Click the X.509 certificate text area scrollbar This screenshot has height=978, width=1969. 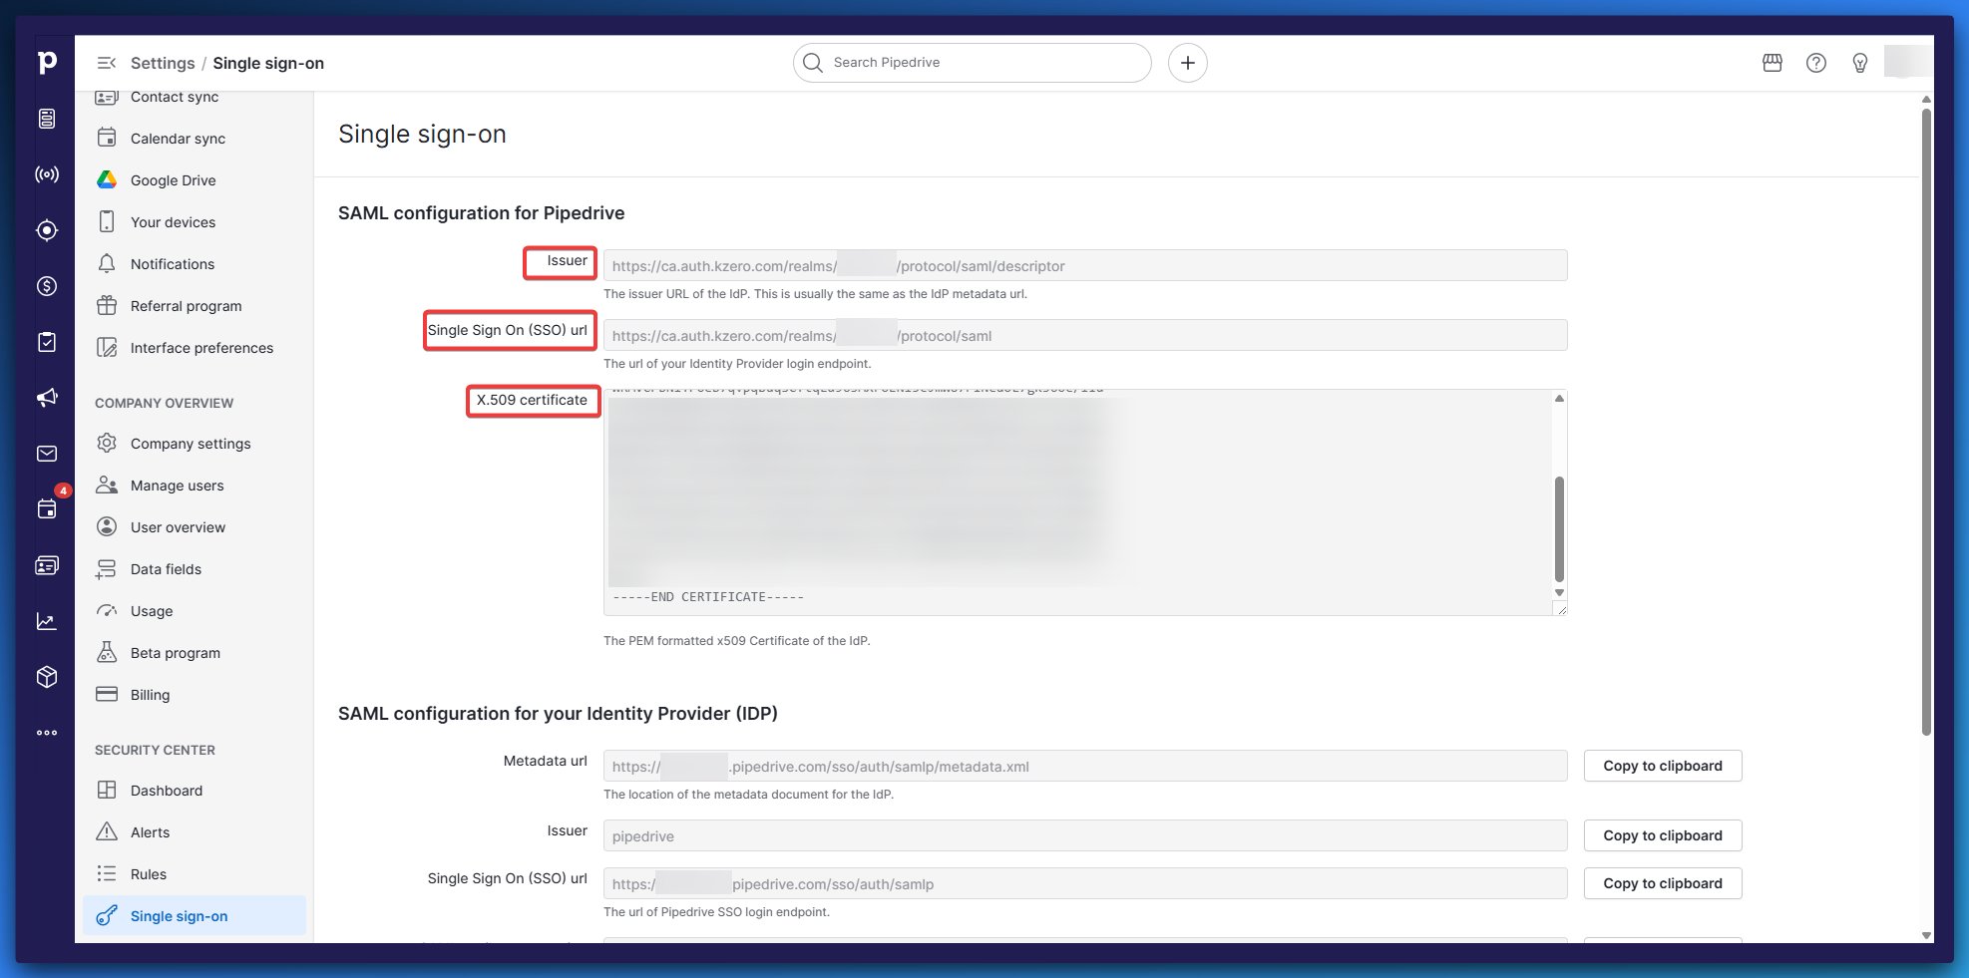click(1558, 528)
